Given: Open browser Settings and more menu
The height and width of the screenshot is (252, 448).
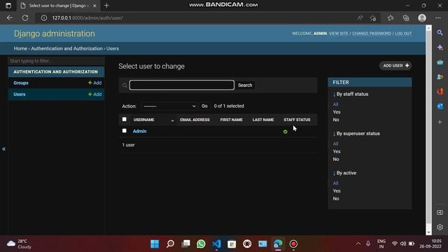Looking at the screenshot, I should coord(438,17).
